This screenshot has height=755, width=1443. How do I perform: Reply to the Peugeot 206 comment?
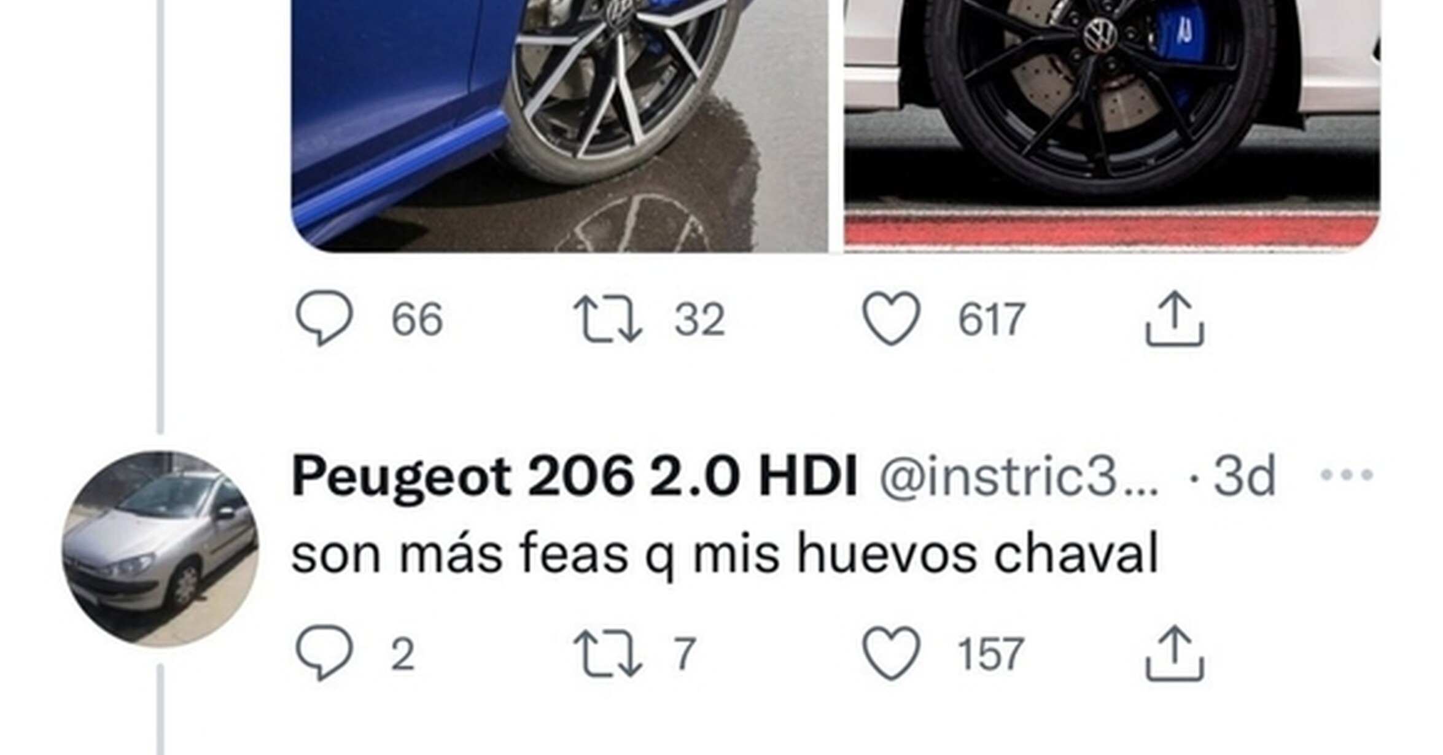(x=324, y=653)
